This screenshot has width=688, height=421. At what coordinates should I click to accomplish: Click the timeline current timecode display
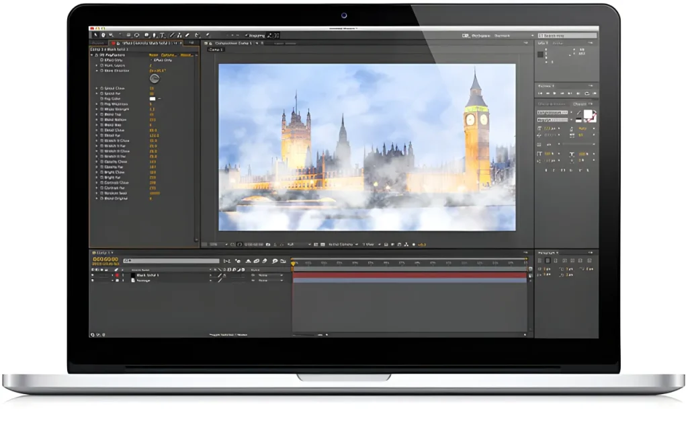point(105,260)
